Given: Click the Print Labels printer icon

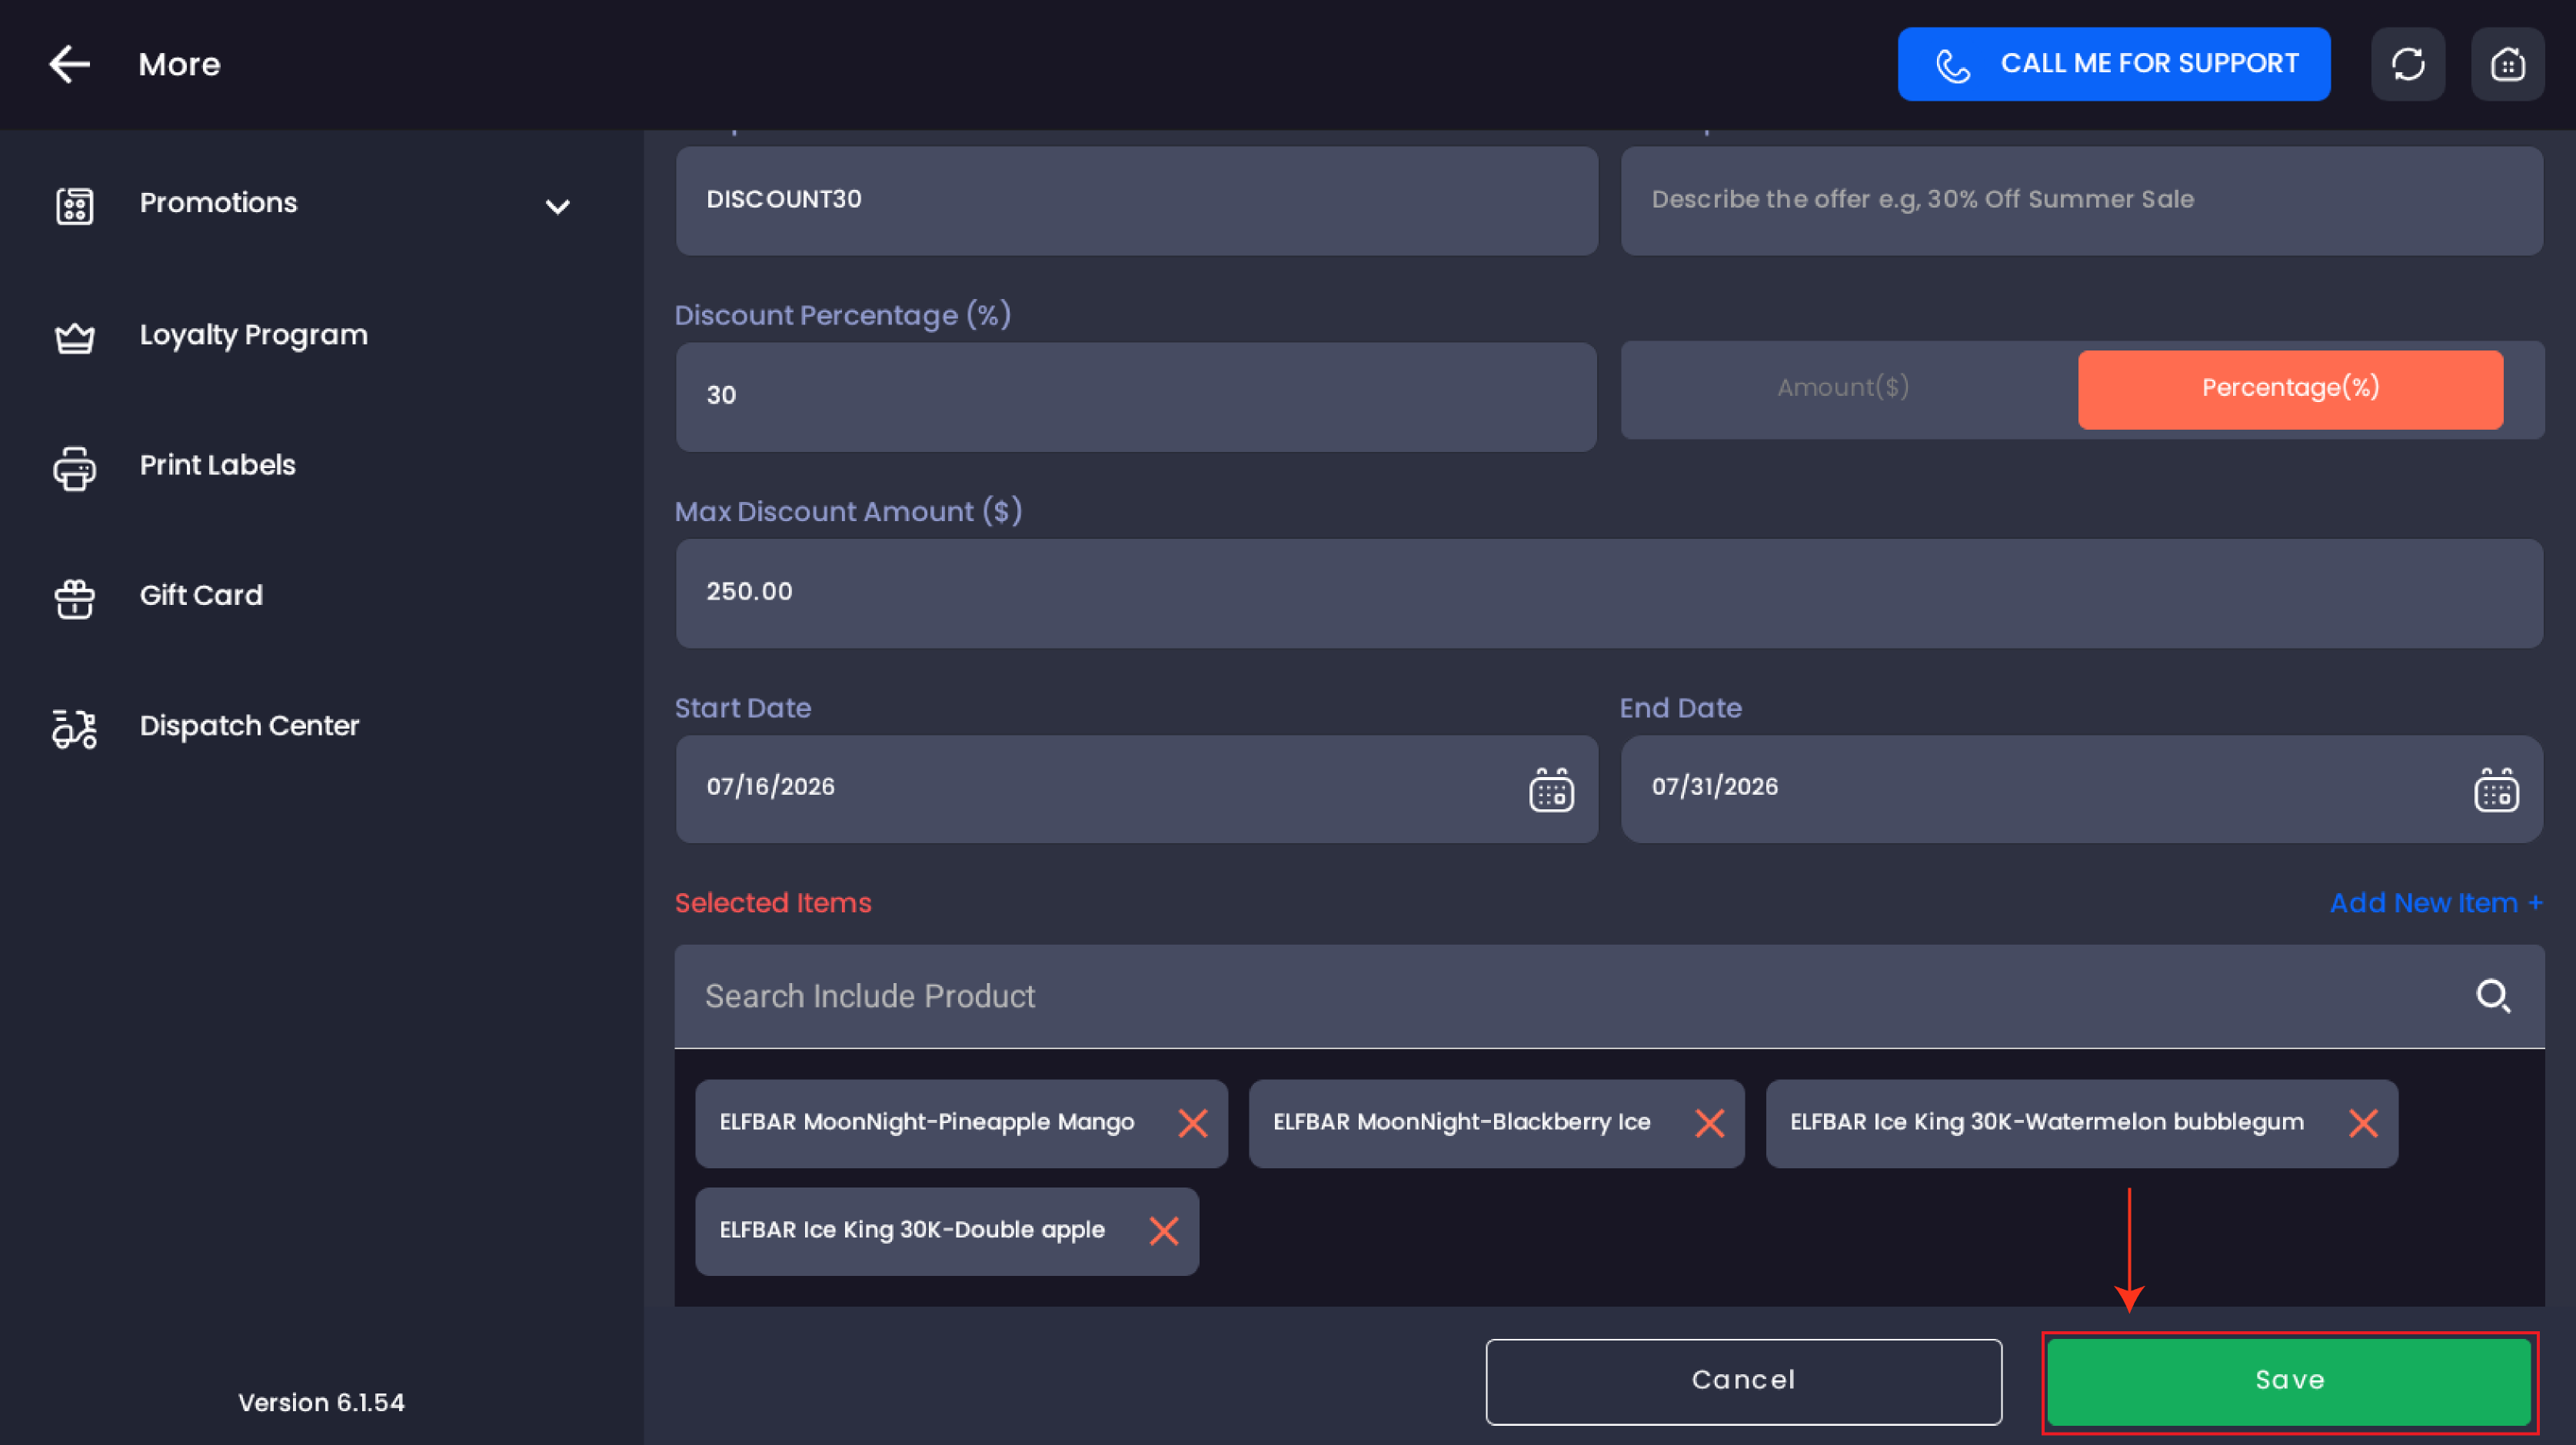Looking at the screenshot, I should coord(75,467).
